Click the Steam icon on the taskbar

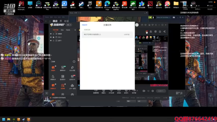click(24, 119)
